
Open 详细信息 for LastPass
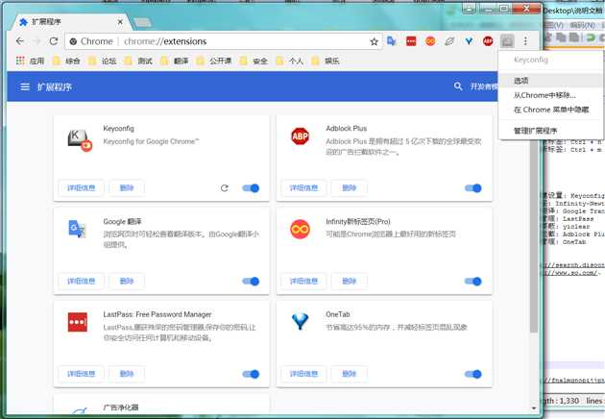pos(81,374)
